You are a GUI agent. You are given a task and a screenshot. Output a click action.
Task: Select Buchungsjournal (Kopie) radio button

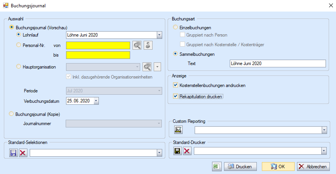11,114
